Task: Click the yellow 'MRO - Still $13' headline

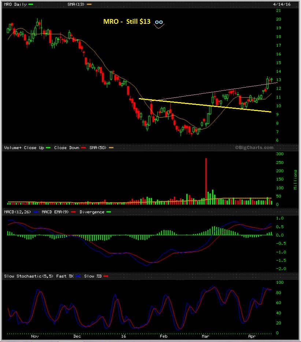Action: [x=127, y=21]
